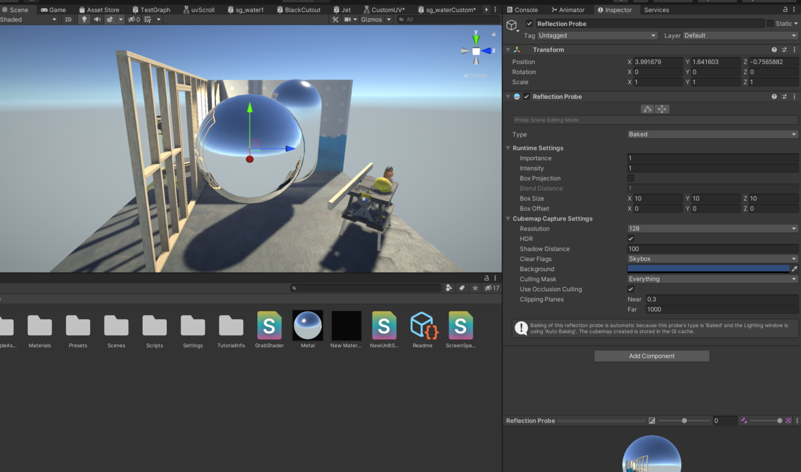
Task: Toggle the grid visibility icon
Action: pyautogui.click(x=148, y=19)
